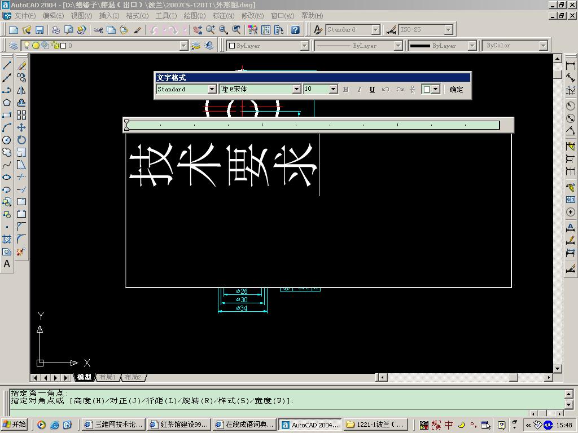Screen dimensions: 578x433
Task: Expand the layer list dropdown
Action: pos(183,46)
